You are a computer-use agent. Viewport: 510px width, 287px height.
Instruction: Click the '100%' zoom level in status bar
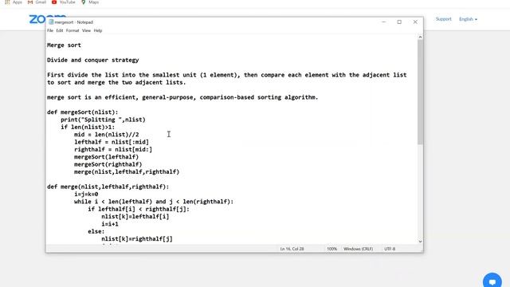331,249
